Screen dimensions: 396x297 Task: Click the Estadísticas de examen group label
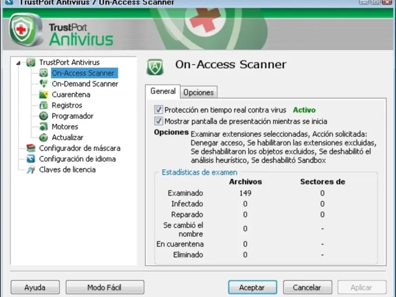click(199, 172)
